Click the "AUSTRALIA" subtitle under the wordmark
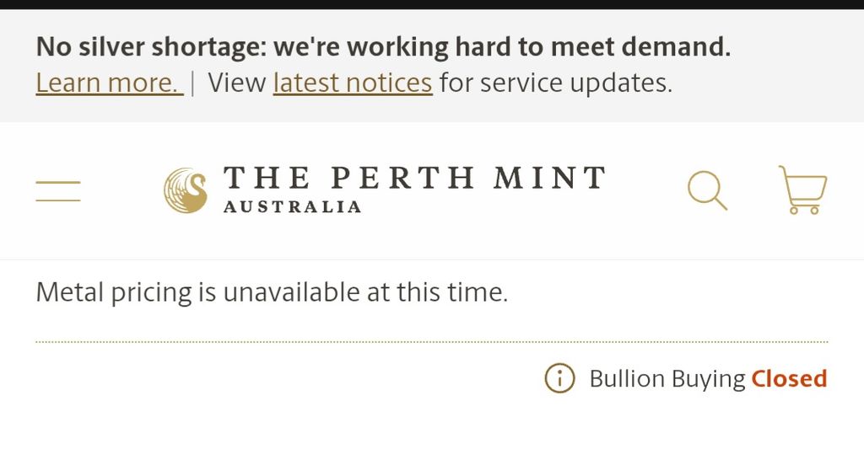The image size is (864, 449). coord(292,206)
